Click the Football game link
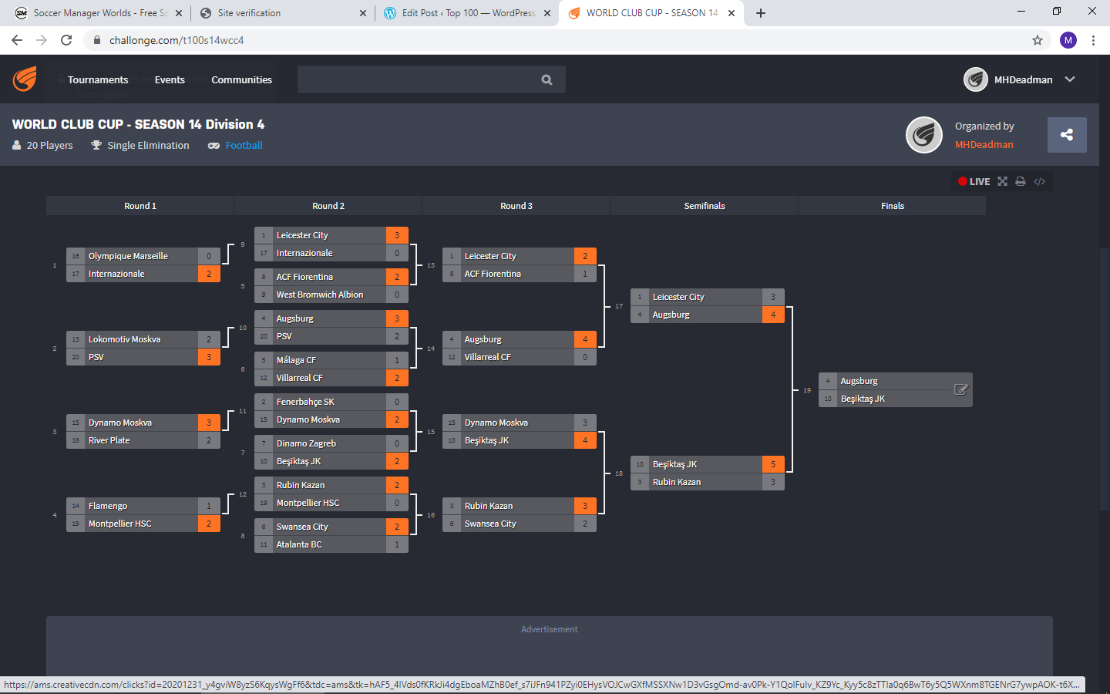1110x694 pixels. click(x=244, y=145)
